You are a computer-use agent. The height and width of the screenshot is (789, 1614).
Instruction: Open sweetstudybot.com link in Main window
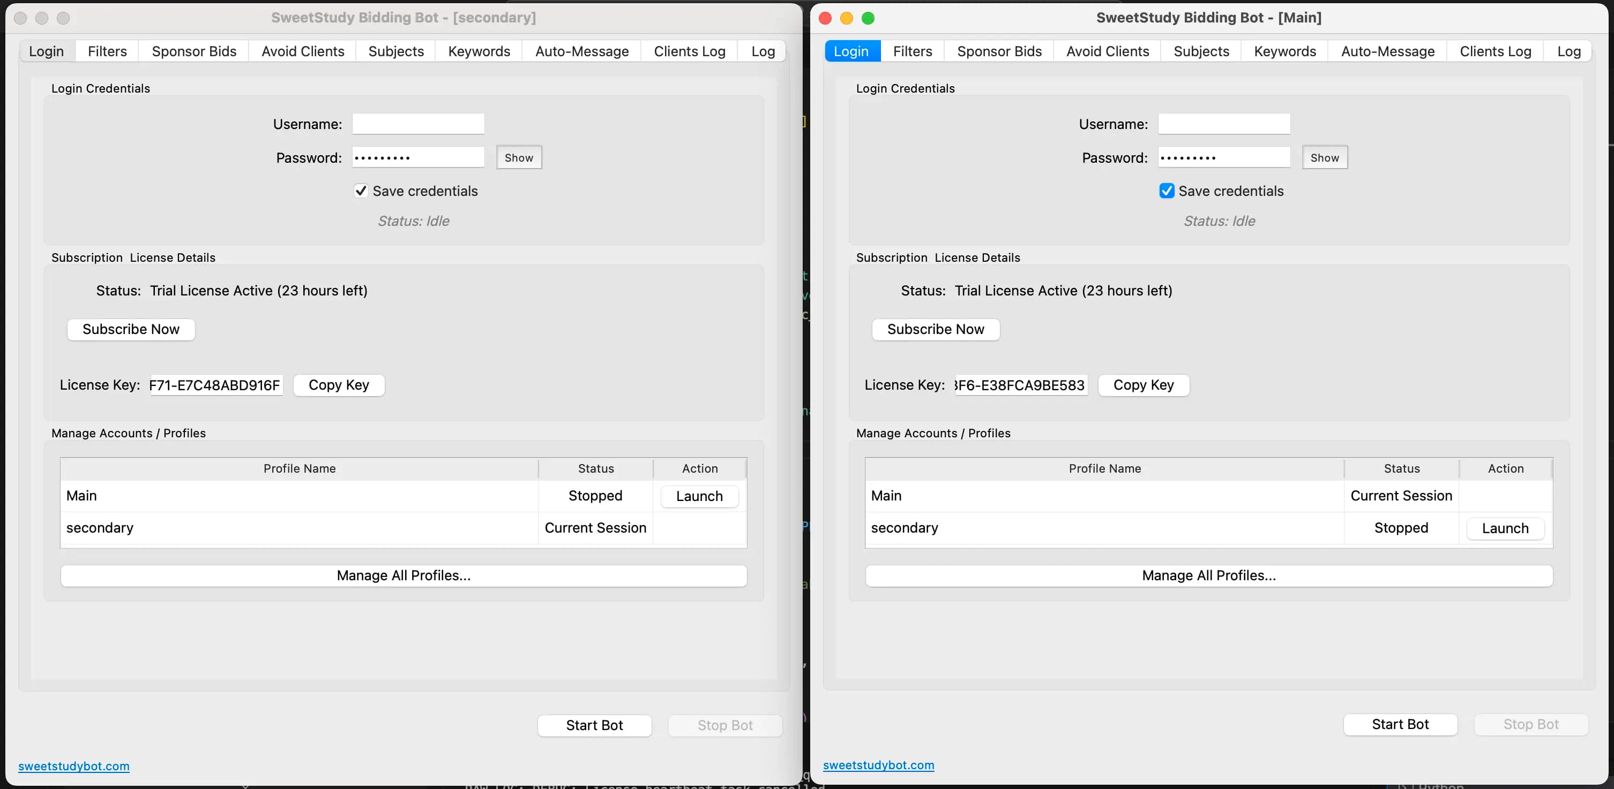click(x=878, y=764)
